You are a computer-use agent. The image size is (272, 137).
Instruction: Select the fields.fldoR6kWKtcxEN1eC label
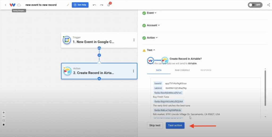pyautogui.click(x=168, y=93)
